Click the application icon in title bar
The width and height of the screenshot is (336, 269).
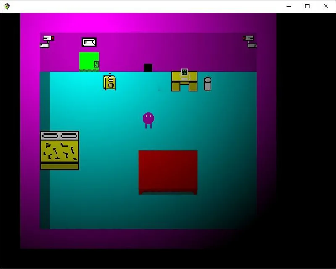click(7, 6)
